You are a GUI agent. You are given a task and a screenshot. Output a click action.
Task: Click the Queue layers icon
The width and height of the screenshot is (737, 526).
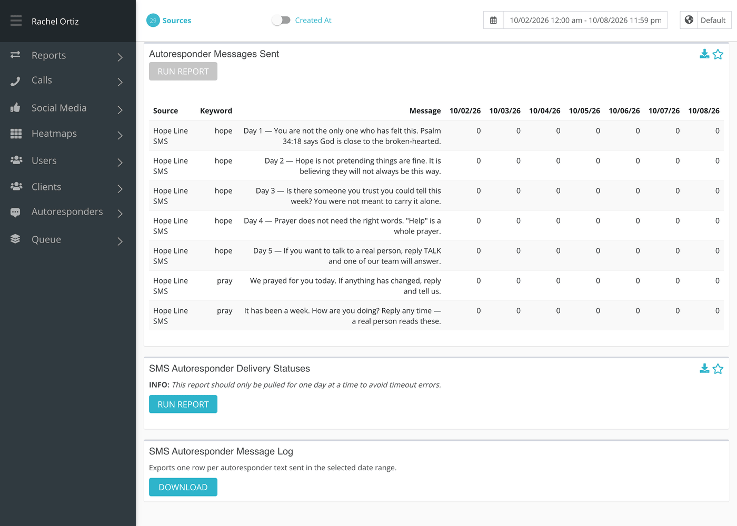coord(15,239)
